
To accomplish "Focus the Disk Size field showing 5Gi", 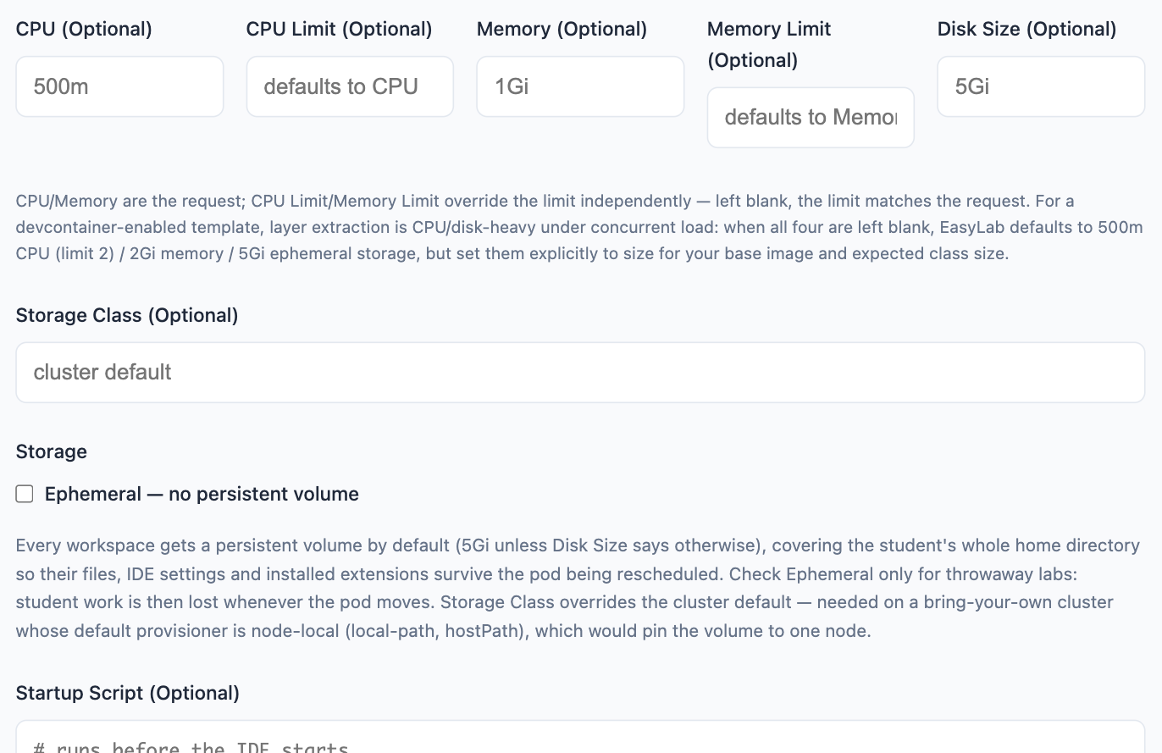I will coord(1041,86).
